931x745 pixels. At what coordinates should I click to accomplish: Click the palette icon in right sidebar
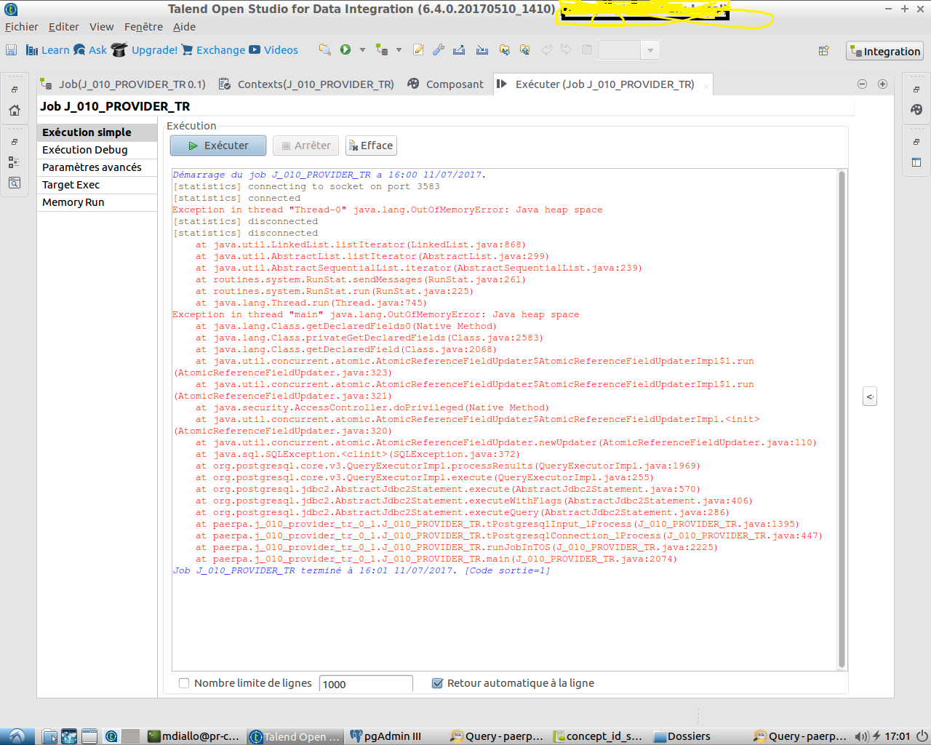click(x=916, y=110)
